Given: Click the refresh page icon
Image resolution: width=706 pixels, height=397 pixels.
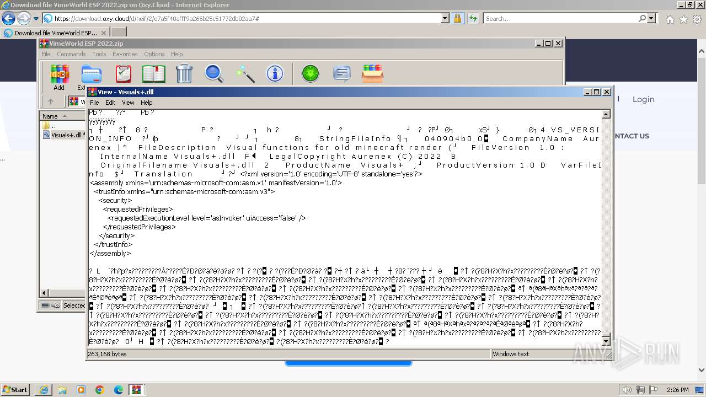Looking at the screenshot, I should (473, 18).
